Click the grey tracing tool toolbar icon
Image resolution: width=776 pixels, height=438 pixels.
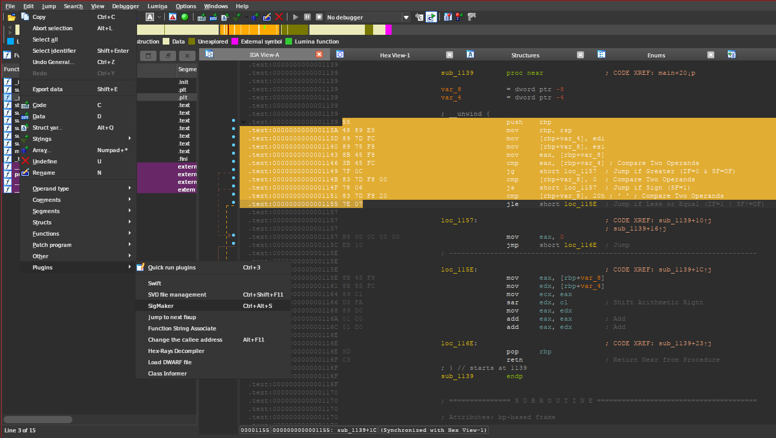tap(472, 17)
